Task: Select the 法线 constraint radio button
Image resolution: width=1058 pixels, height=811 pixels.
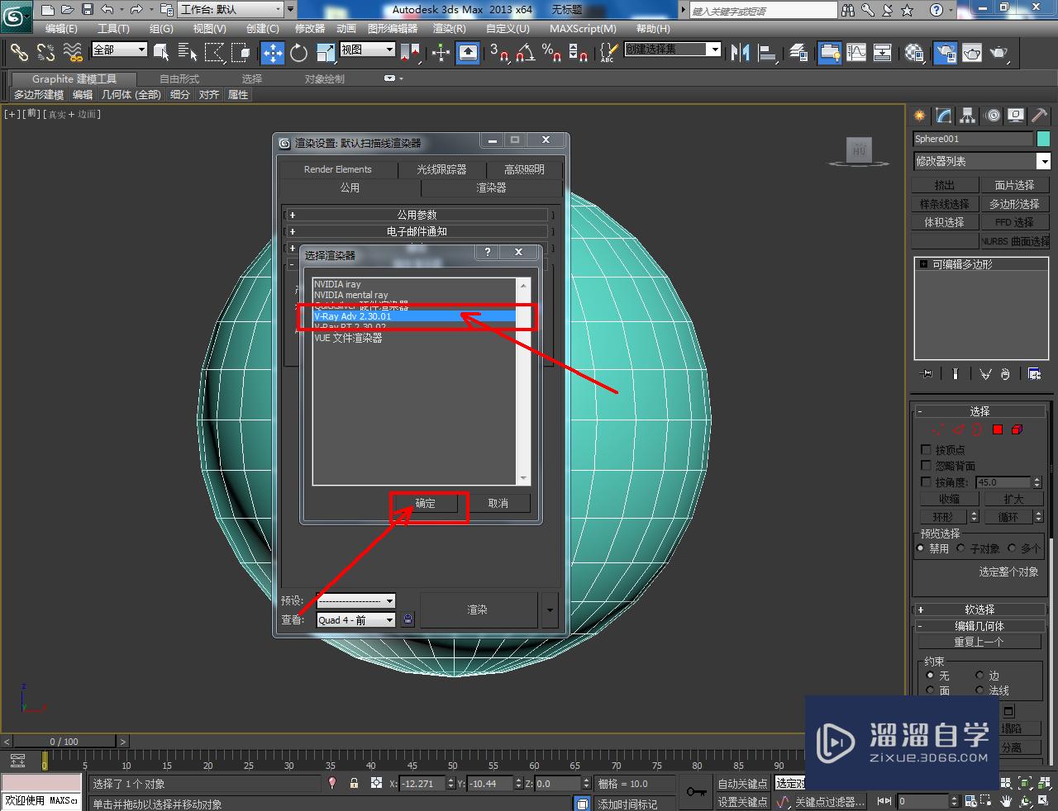Action: coord(979,690)
